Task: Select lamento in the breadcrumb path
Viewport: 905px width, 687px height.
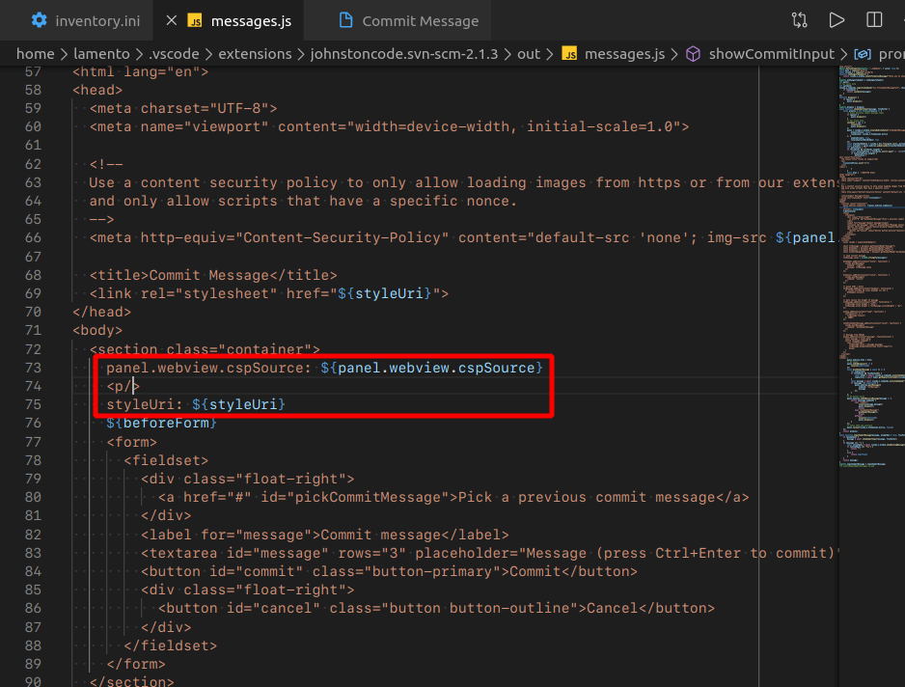Action: click(x=101, y=54)
